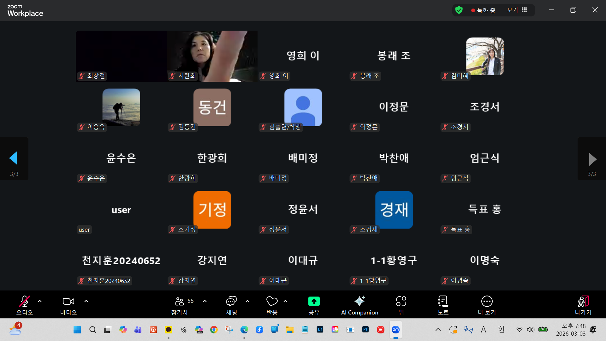
Task: Open the Apps icon
Action: tap(401, 302)
